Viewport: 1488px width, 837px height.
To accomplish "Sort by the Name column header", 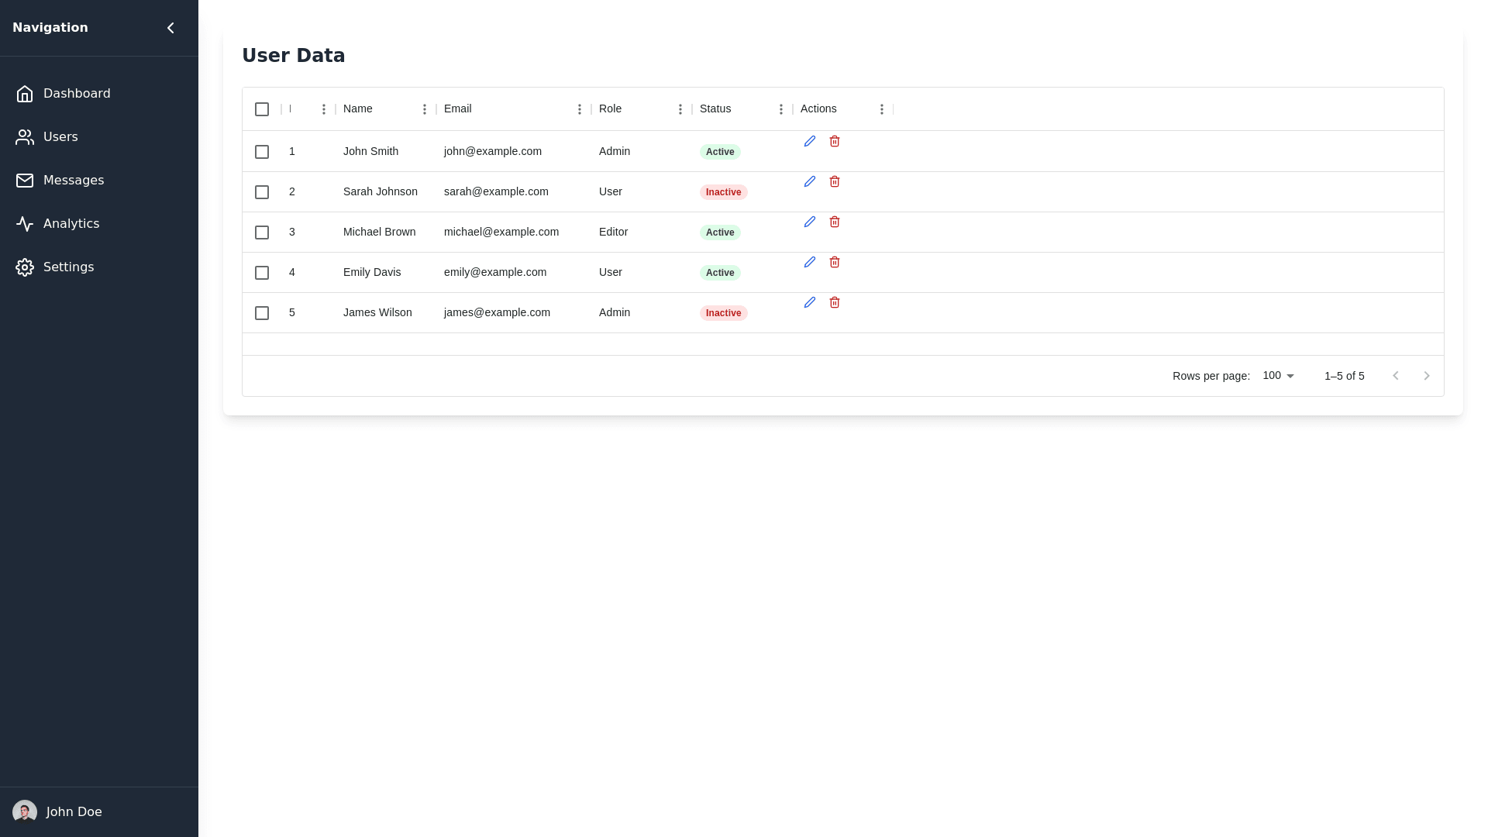I will 358,109.
